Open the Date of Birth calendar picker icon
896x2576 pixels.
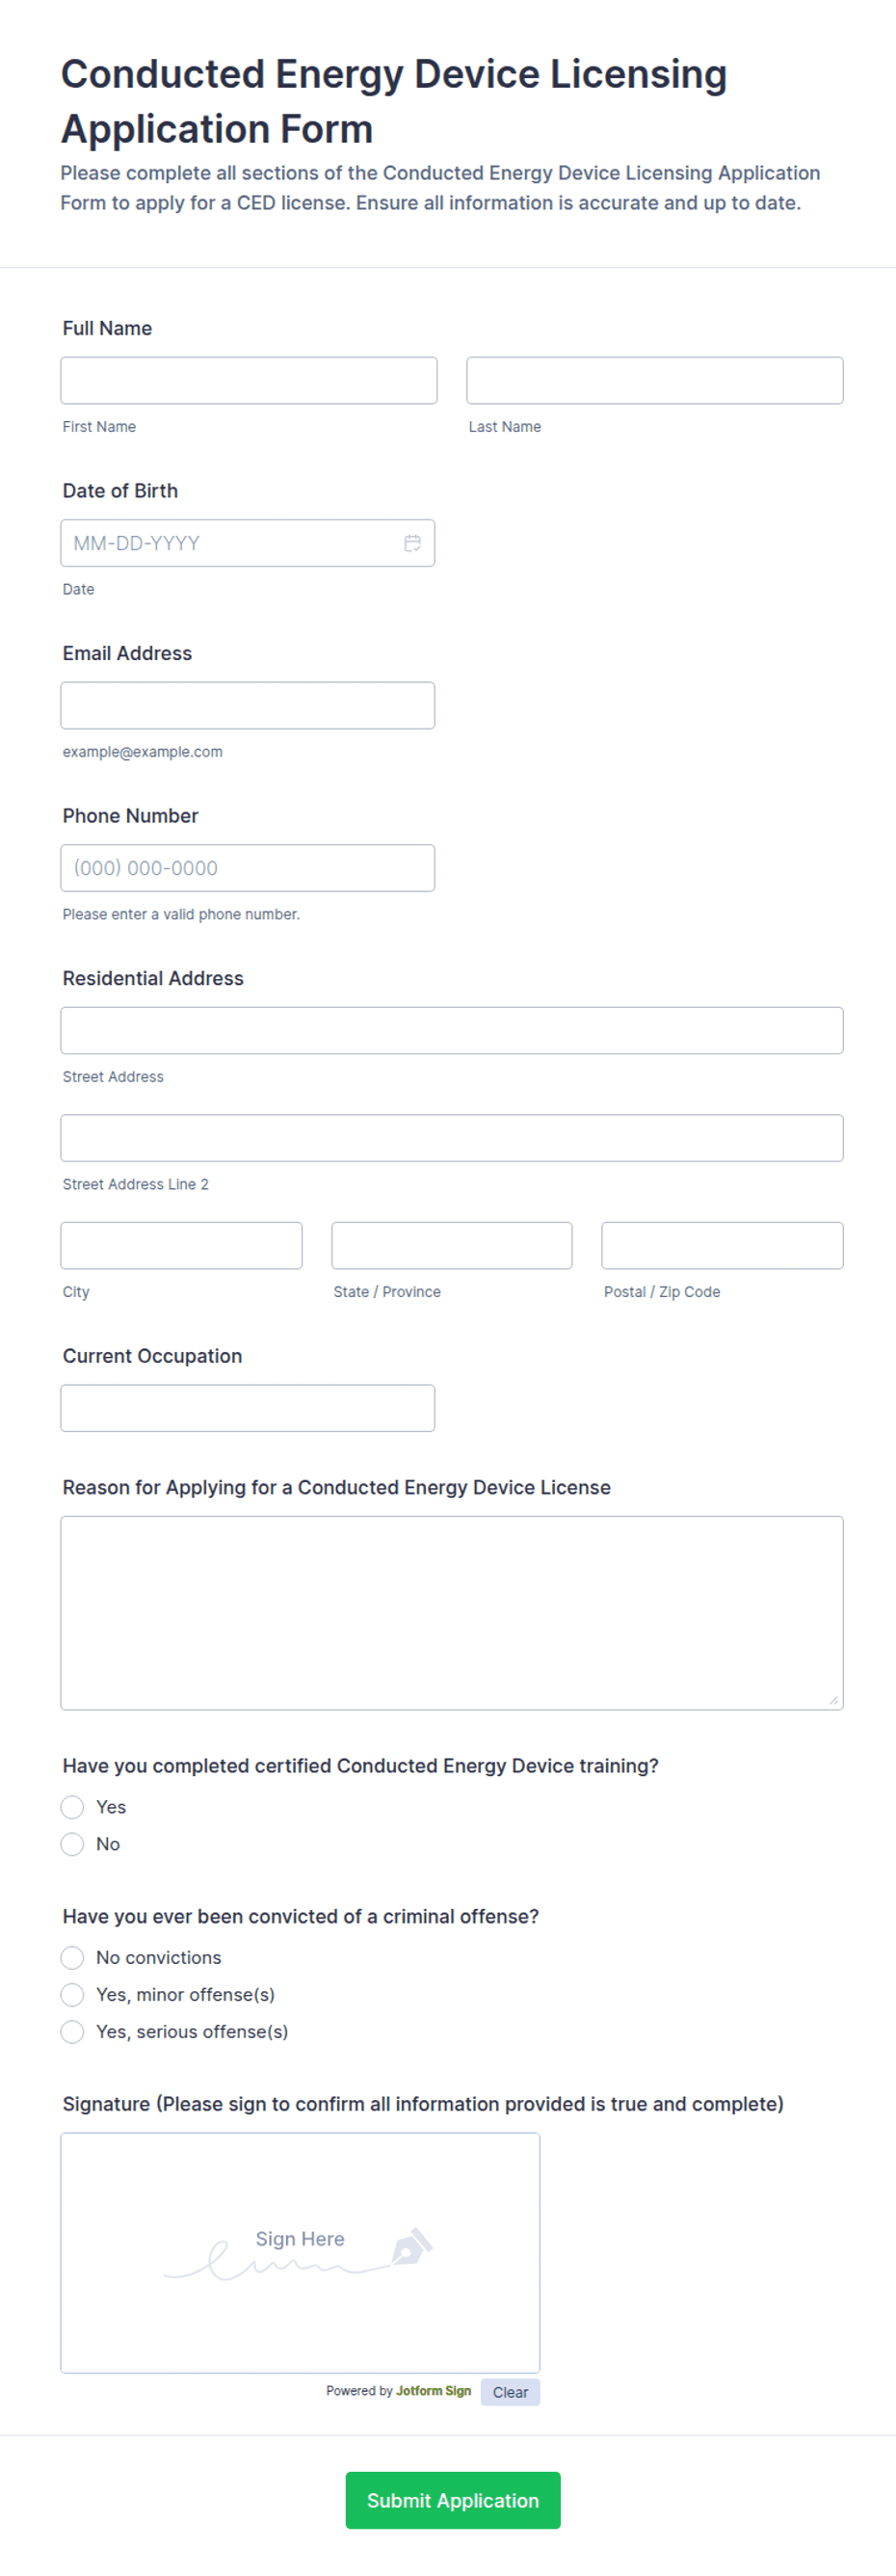point(412,543)
